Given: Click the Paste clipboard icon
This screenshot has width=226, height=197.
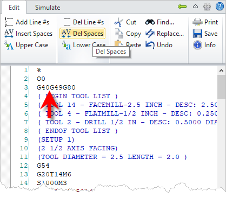Looking at the screenshot, I should [118, 43].
